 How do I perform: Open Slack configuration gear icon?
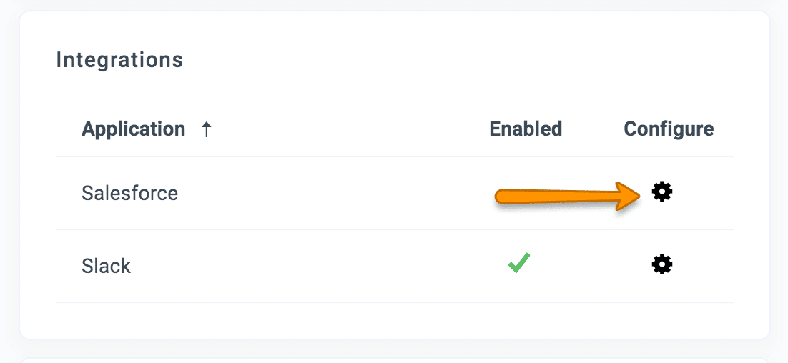tap(662, 265)
